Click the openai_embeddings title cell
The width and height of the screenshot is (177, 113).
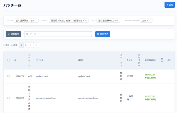tap(46, 98)
